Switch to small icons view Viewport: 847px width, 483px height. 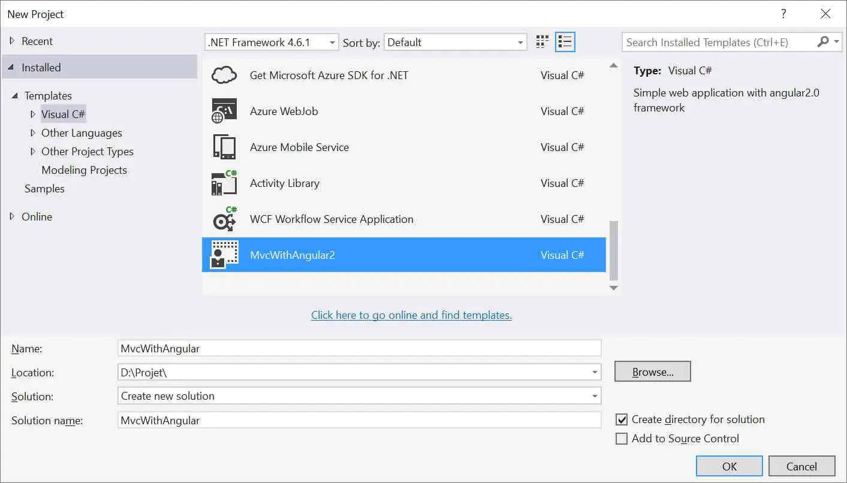pos(542,42)
